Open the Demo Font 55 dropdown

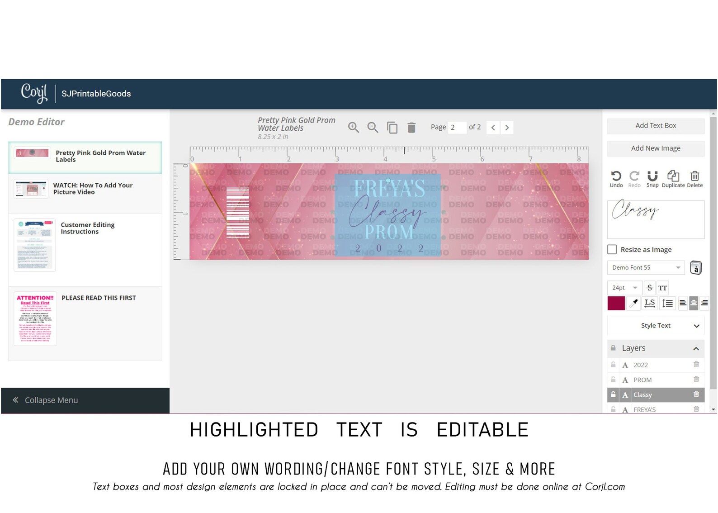point(646,267)
